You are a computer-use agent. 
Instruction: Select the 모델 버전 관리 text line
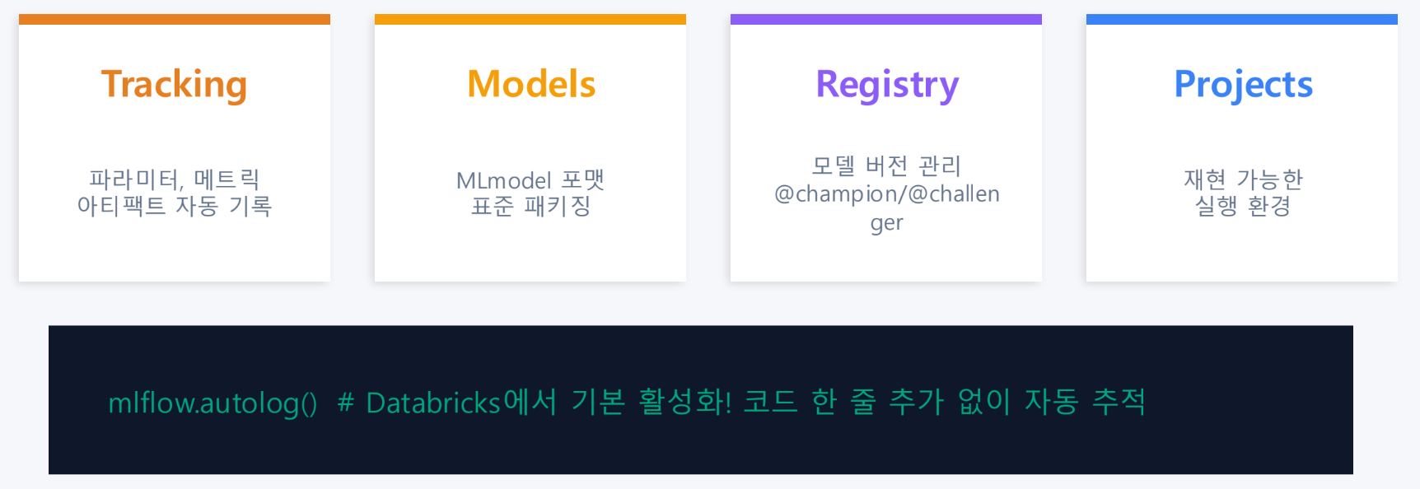[886, 165]
